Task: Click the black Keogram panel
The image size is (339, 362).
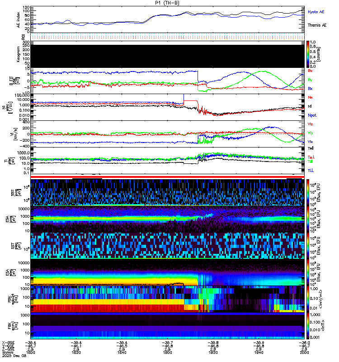Action: point(167,56)
